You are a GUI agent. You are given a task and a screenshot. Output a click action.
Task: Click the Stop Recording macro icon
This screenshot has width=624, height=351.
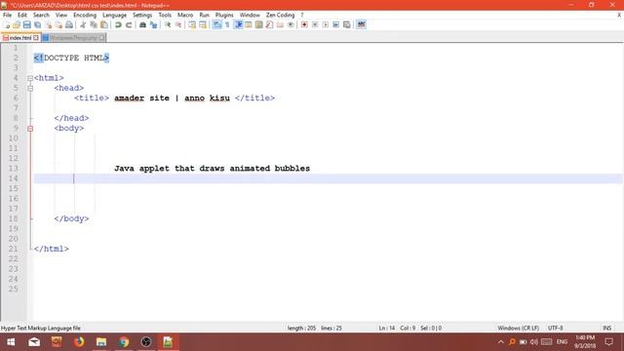(x=315, y=24)
